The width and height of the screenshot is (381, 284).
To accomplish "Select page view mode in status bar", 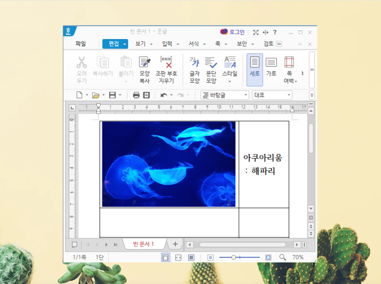I will pyautogui.click(x=166, y=257).
